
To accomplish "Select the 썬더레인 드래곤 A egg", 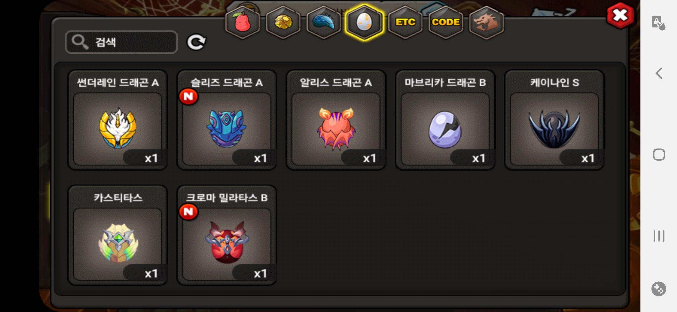I will [x=118, y=120].
